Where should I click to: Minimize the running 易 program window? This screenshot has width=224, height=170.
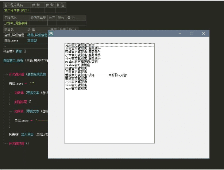180,34
